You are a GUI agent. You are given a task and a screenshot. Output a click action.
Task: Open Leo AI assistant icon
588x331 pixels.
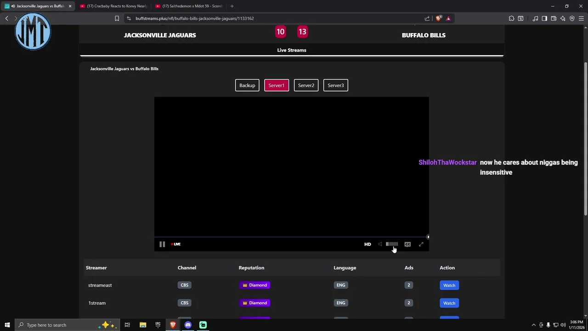click(563, 18)
